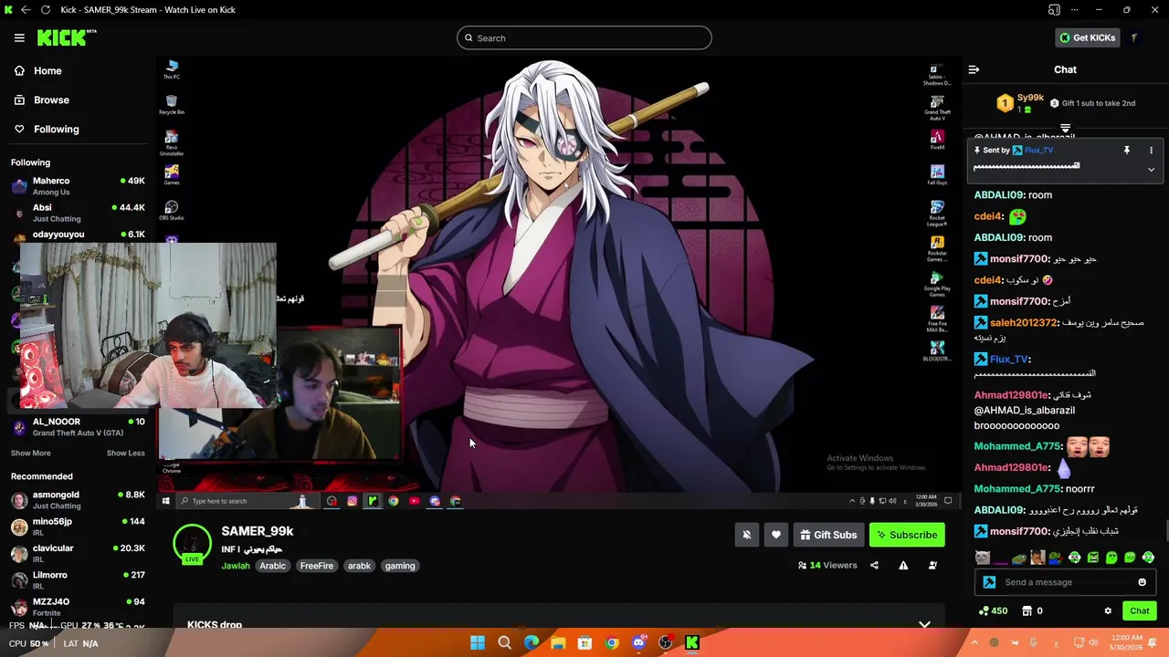Screen dimensions: 1169x657
Task: Click the Send a message field
Action: 1064,582
